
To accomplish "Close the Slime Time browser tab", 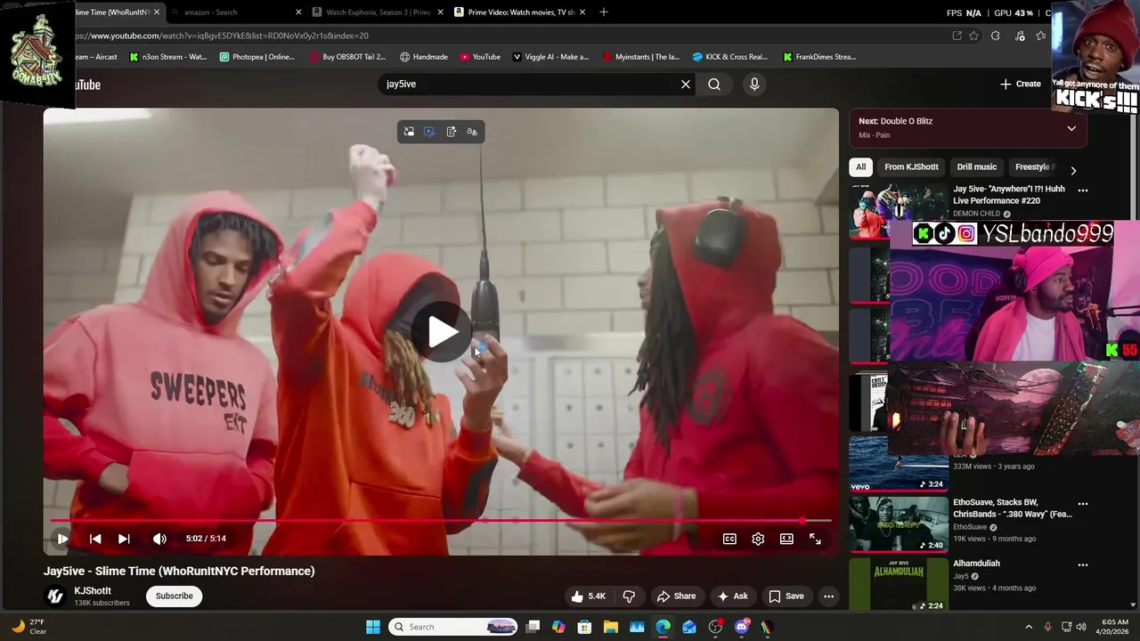I will pos(157,12).
